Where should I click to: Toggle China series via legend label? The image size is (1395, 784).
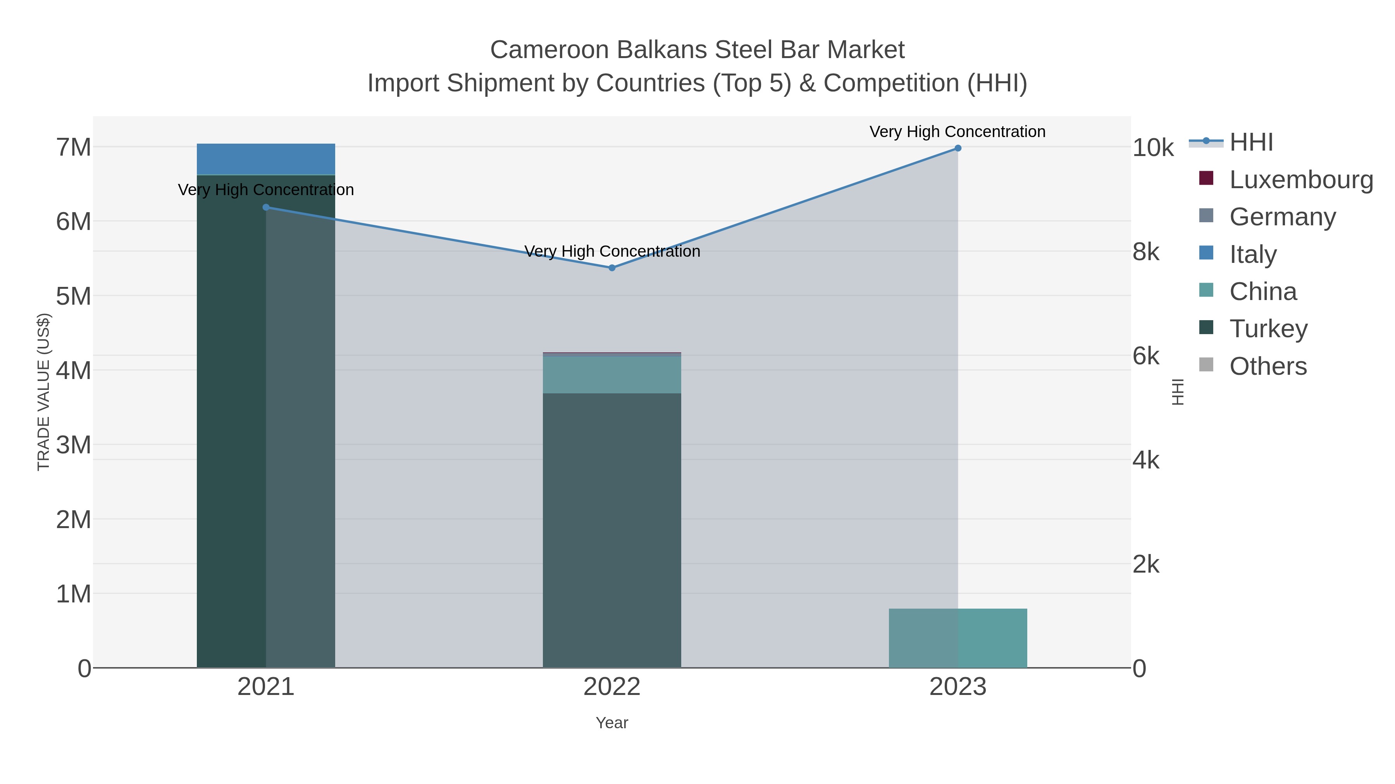click(x=1263, y=292)
